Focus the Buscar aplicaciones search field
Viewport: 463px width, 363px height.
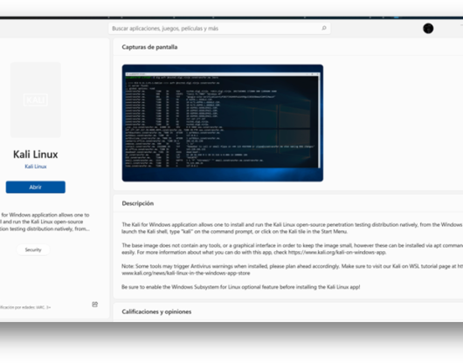tap(219, 28)
